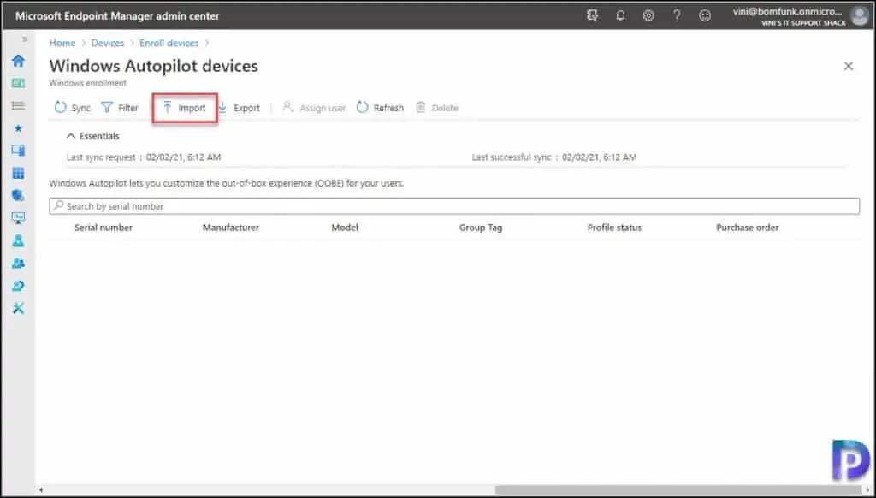
Task: Click the Import toolbar button
Action: tap(183, 107)
